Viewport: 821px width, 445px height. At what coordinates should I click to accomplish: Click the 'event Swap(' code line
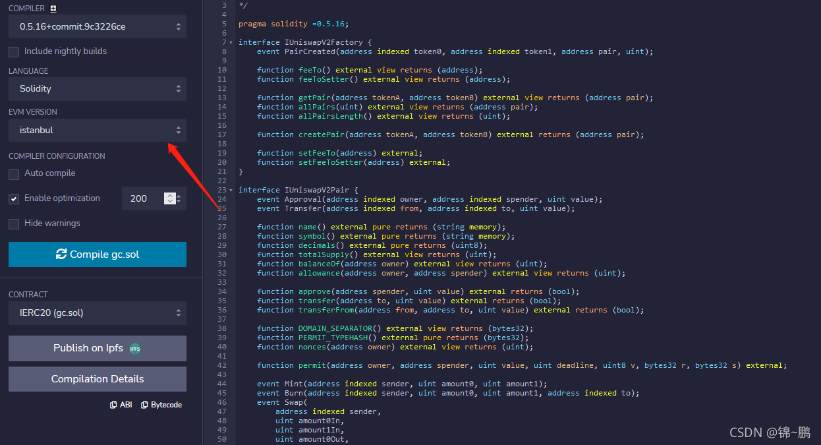[282, 402]
